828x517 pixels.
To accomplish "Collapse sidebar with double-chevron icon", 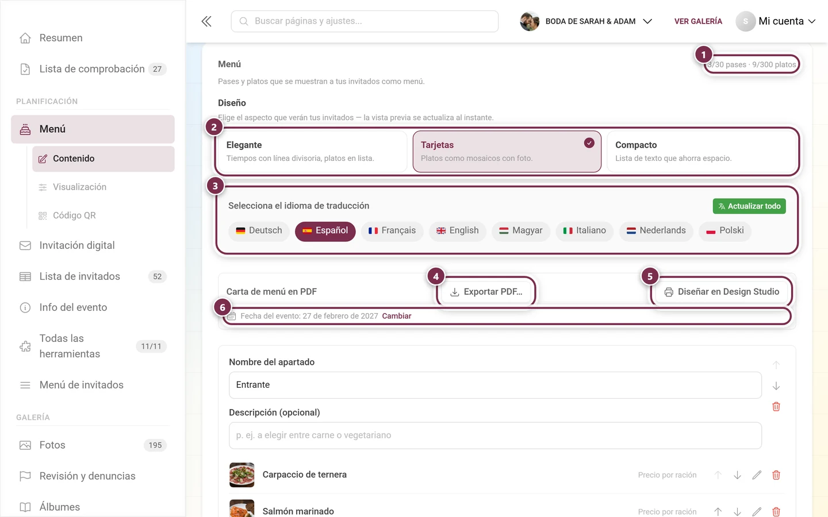I will [206, 21].
